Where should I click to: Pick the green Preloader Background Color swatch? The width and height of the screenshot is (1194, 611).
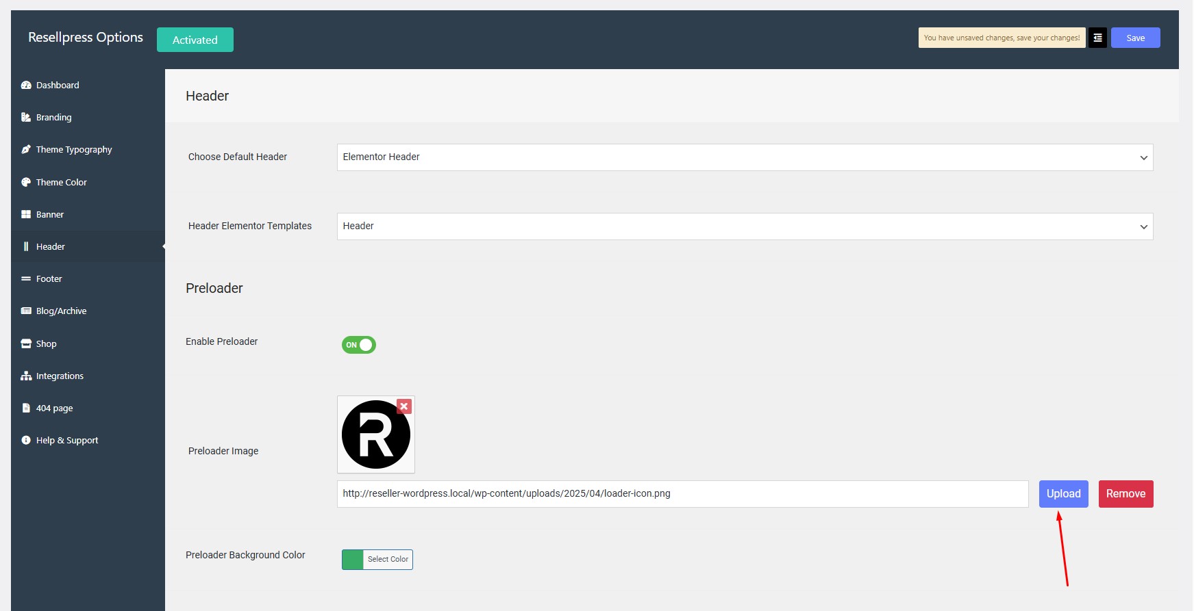353,560
